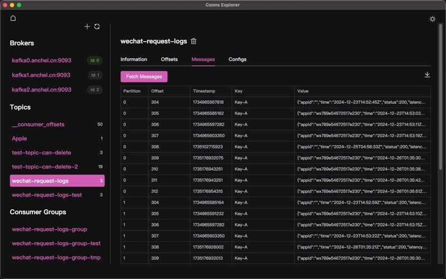Switch to the Offsets tab

click(169, 60)
